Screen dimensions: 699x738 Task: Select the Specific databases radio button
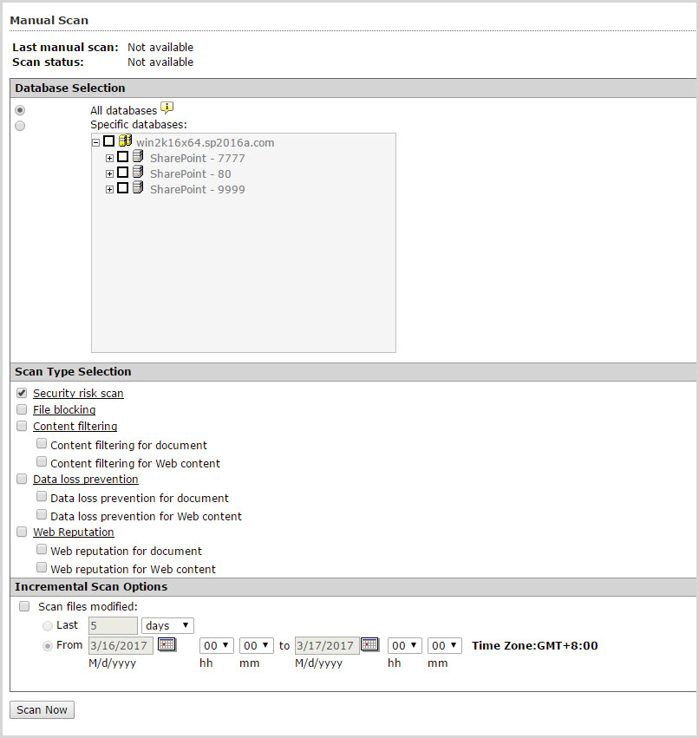[x=20, y=126]
